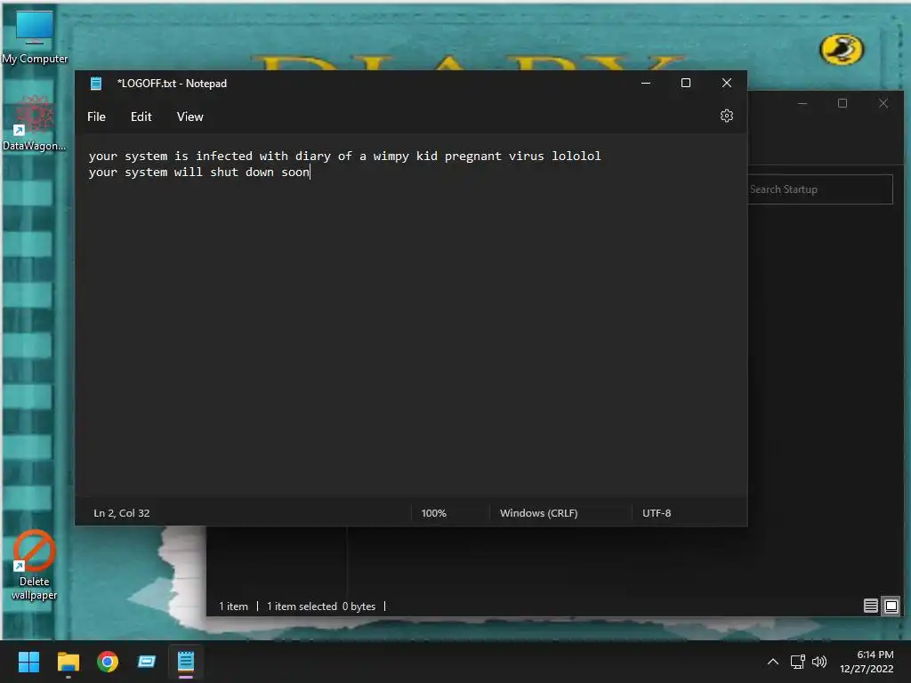Select the DataWagon desktop shortcut
911x683 pixels.
coord(35,123)
